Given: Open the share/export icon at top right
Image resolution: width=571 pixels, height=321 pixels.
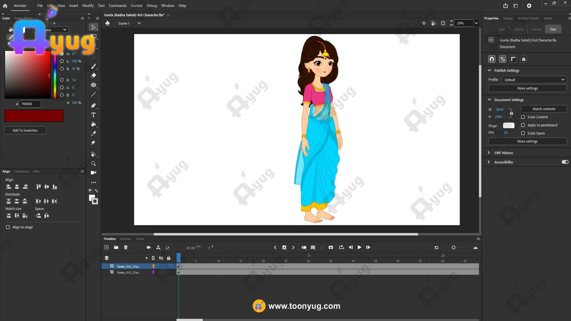Looking at the screenshot, I should (505, 6).
